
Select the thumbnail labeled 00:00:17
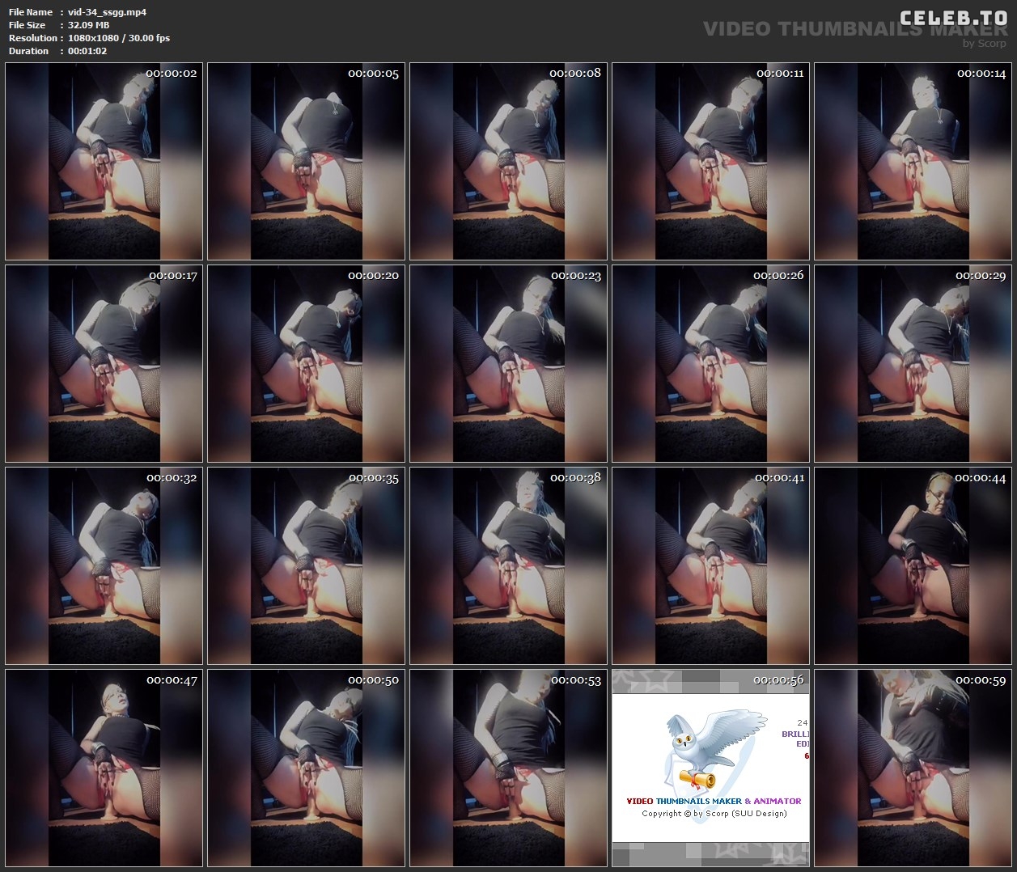pos(104,364)
